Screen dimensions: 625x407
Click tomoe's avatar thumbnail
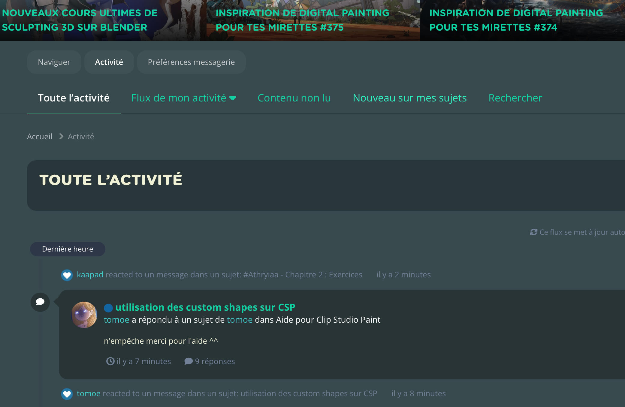click(84, 315)
